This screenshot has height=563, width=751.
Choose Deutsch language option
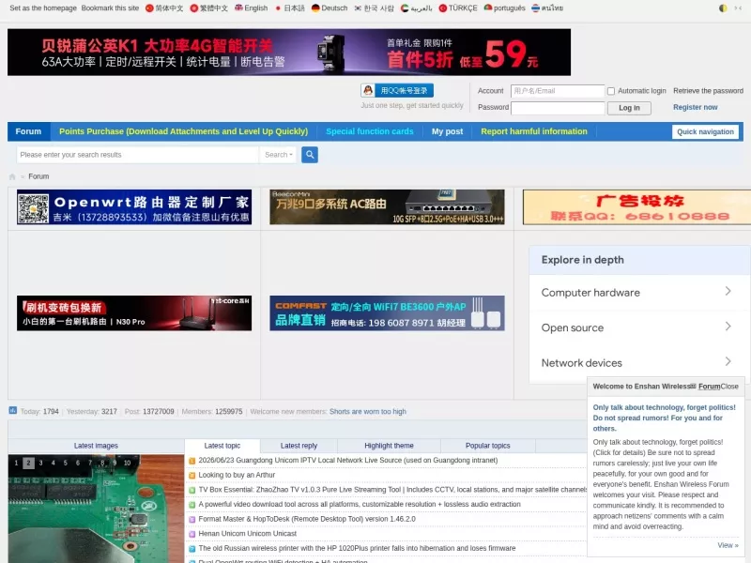(x=330, y=8)
